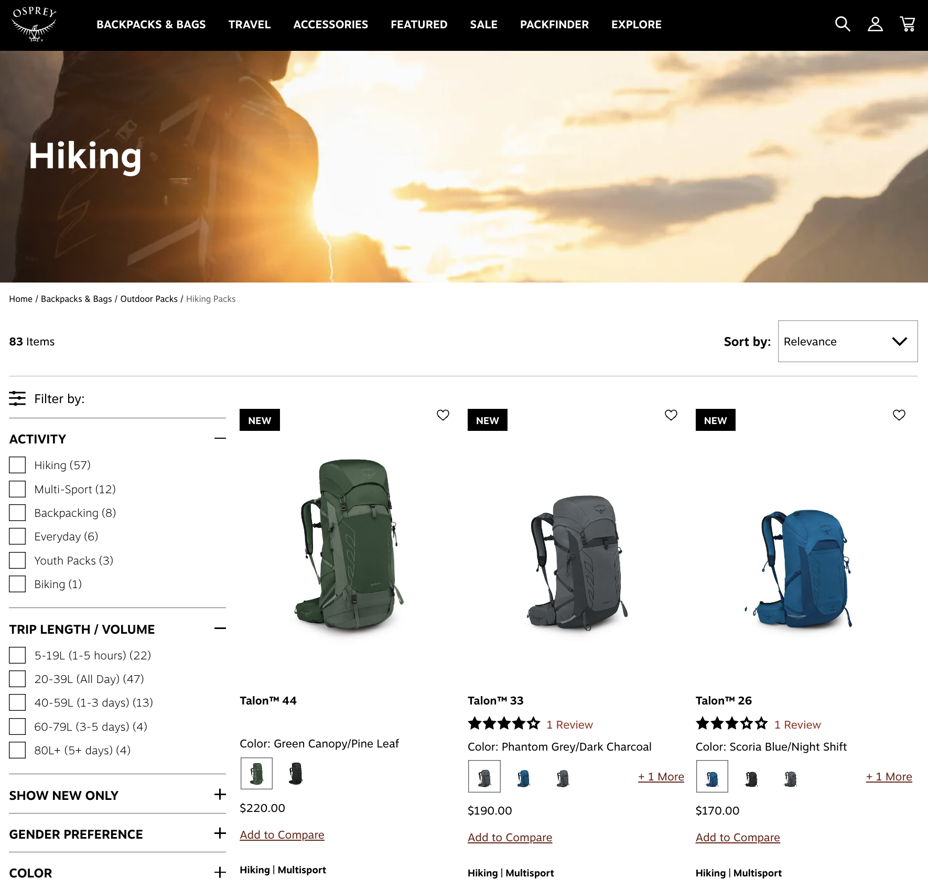The image size is (928, 889).
Task: Open the search icon
Action: [x=843, y=24]
